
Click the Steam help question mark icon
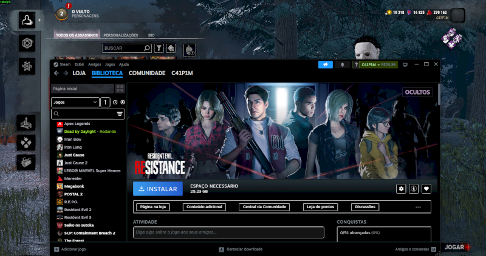pyautogui.click(x=356, y=64)
